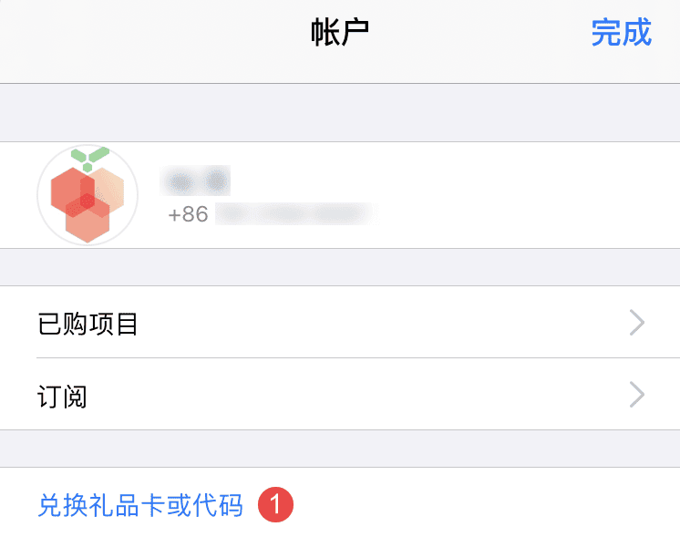The width and height of the screenshot is (680, 537).
Task: Open the 已购项目 row
Action: coord(88,323)
